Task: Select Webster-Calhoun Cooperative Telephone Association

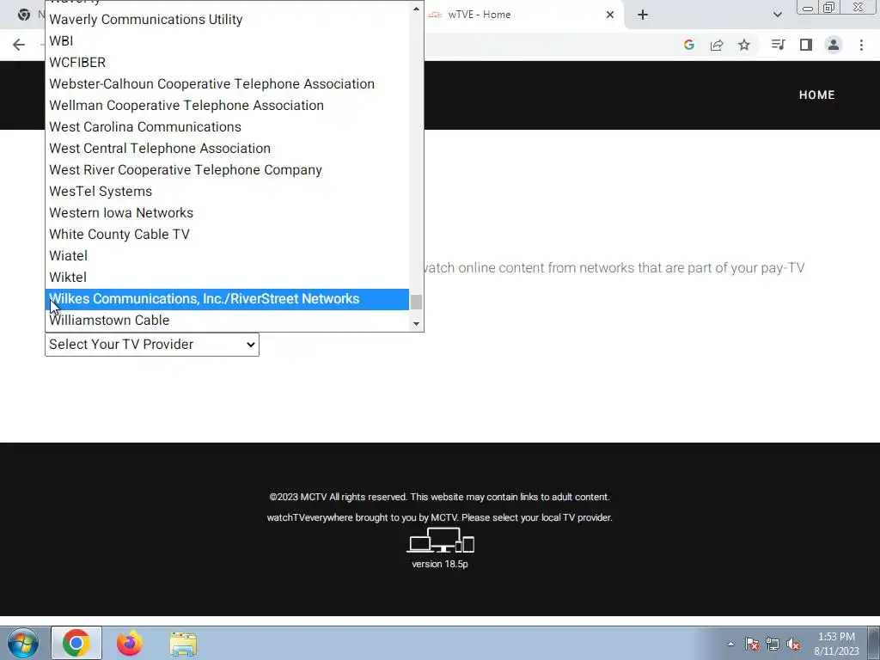Action: (227, 83)
